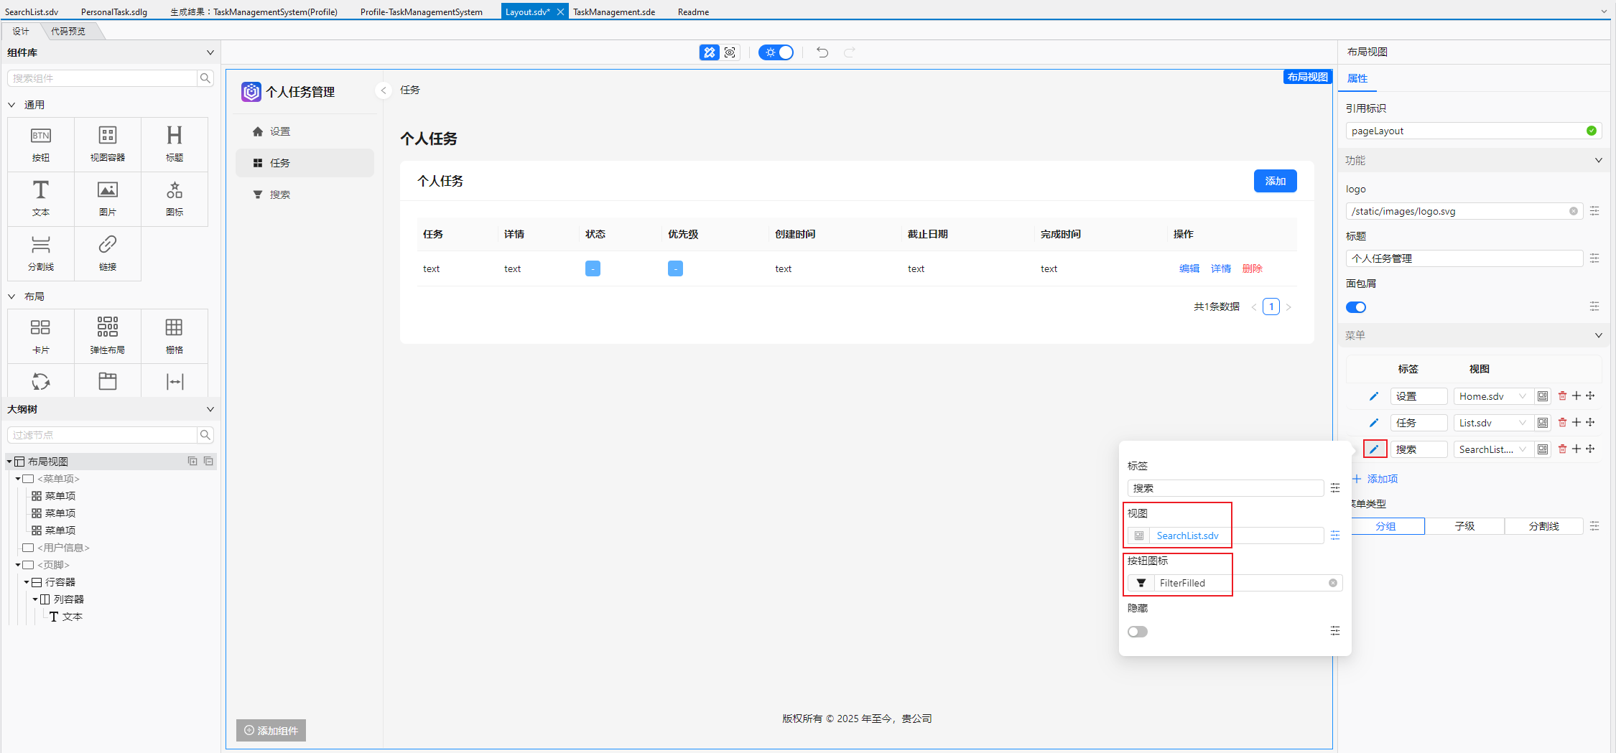Enable the 隐藏 toggle in the popup
Viewport: 1616px width, 753px height.
click(x=1138, y=632)
